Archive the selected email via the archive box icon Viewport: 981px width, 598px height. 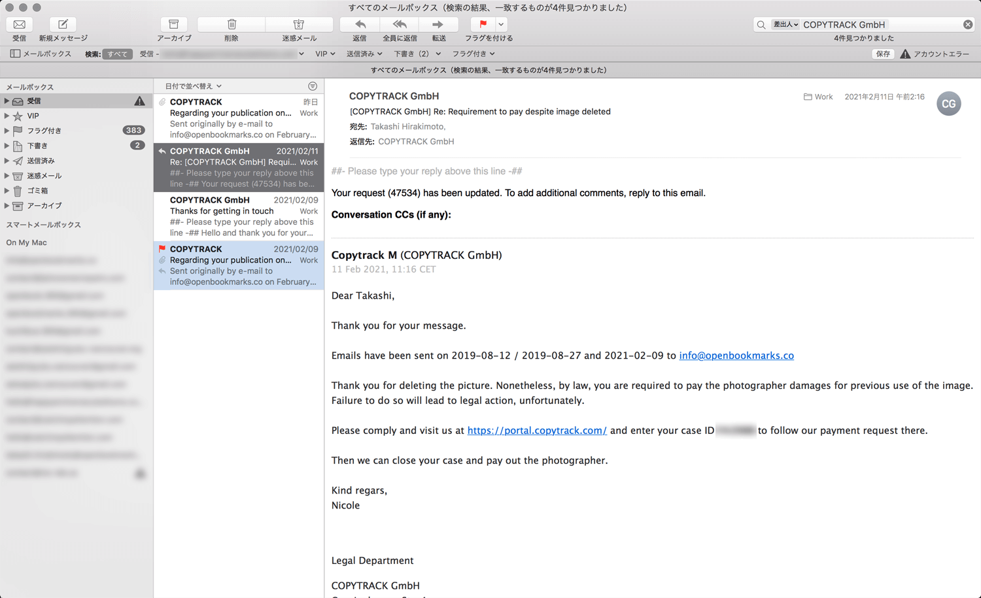click(173, 24)
